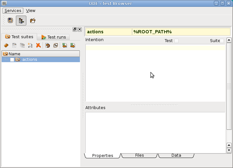Switch to the Test runs tab
This screenshot has height=168, width=233.
pyautogui.click(x=53, y=37)
